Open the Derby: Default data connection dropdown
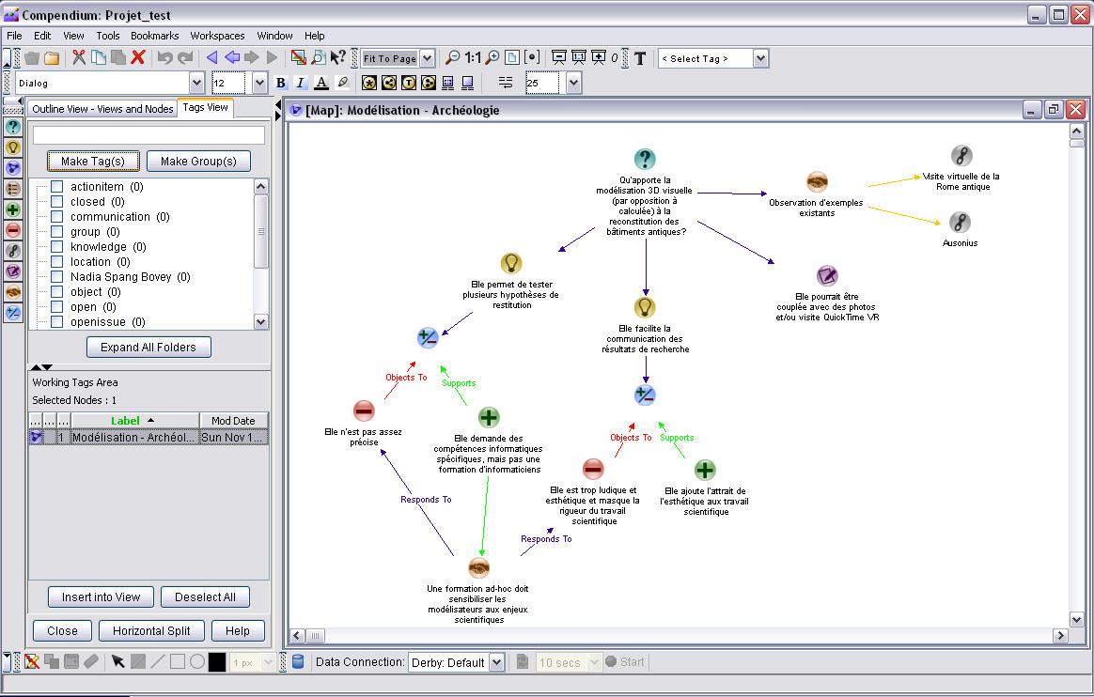 pyautogui.click(x=496, y=662)
